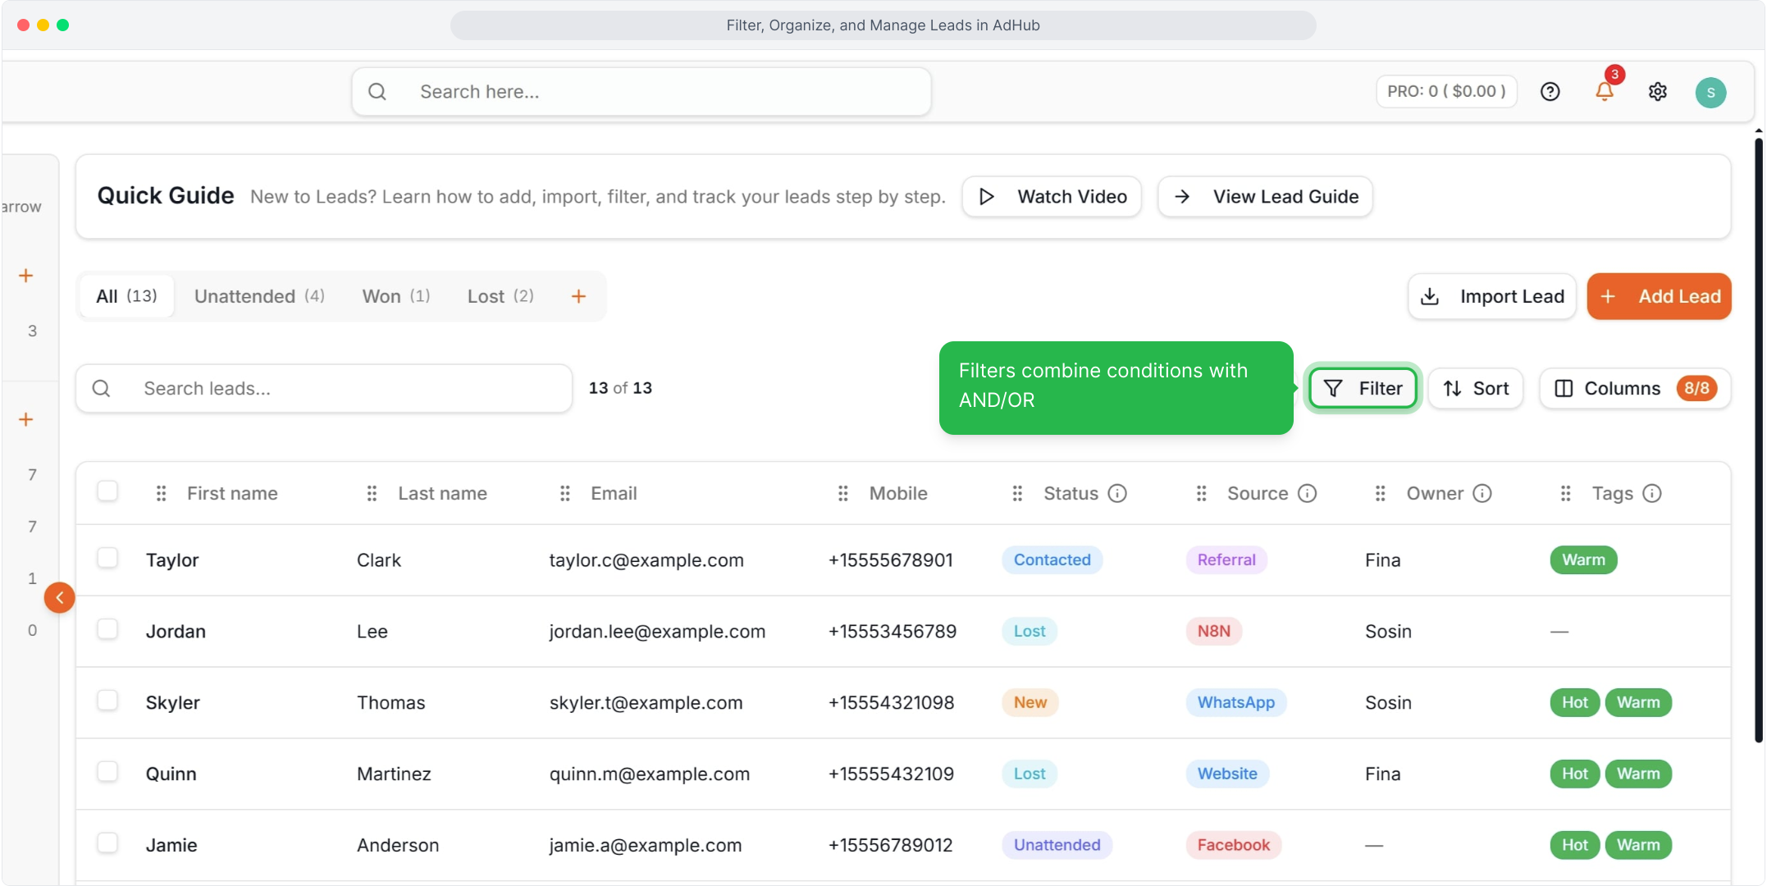Open the View Lead Guide link
The width and height of the screenshot is (1767, 886).
tap(1265, 197)
